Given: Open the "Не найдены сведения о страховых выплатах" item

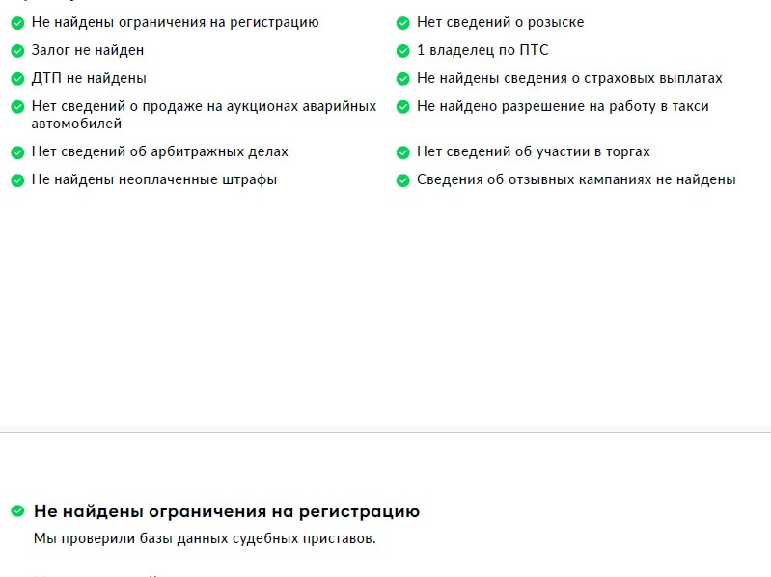Looking at the screenshot, I should point(569,78).
